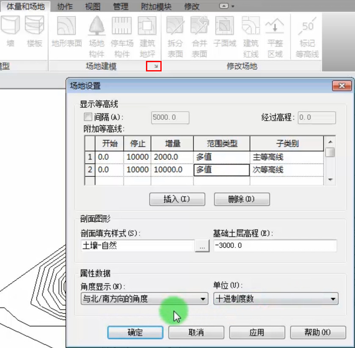The image size is (355, 348).
Task: Open the section fill browse (...) button
Action: (x=202, y=246)
